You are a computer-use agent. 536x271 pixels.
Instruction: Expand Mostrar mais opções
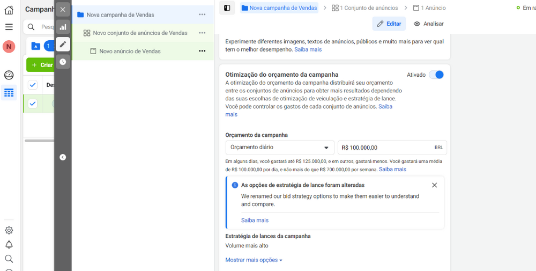click(x=254, y=260)
